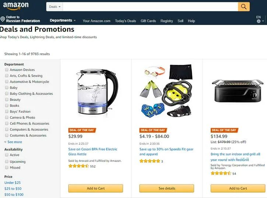
Task: Click the search magnifier button
Action: pos(244,7)
